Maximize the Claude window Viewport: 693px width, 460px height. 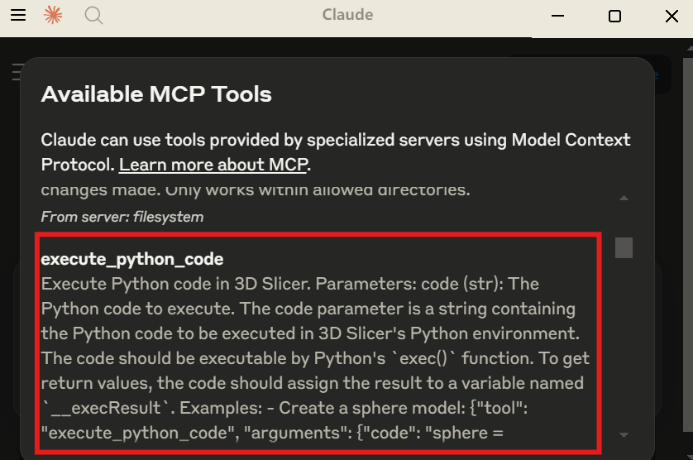coord(614,16)
